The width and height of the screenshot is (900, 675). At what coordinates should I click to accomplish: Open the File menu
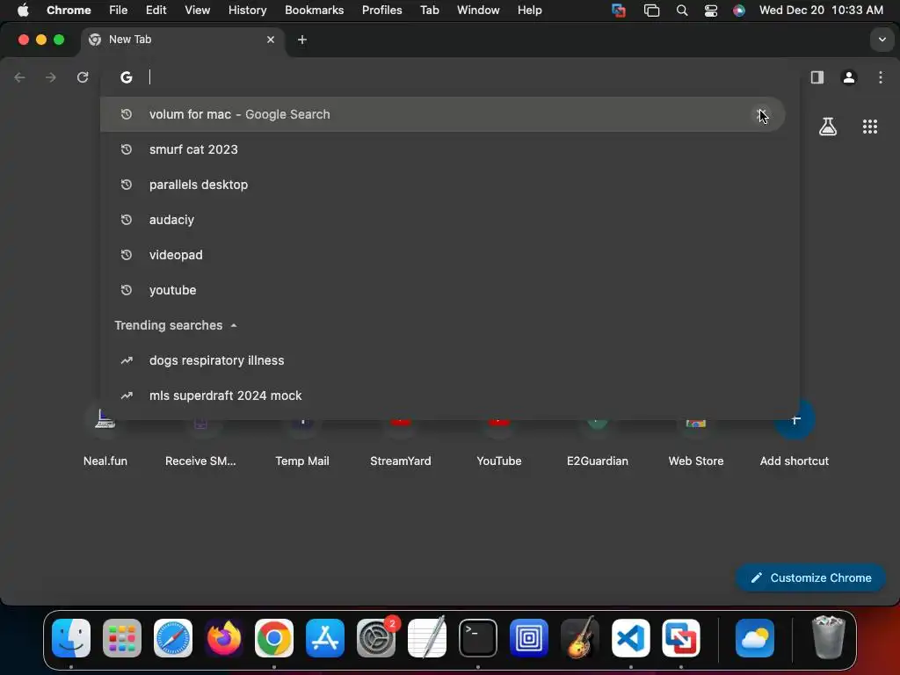pos(119,10)
